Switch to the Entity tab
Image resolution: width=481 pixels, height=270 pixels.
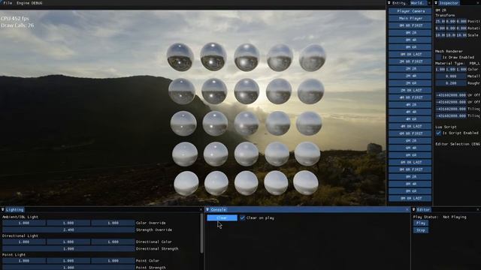click(399, 3)
